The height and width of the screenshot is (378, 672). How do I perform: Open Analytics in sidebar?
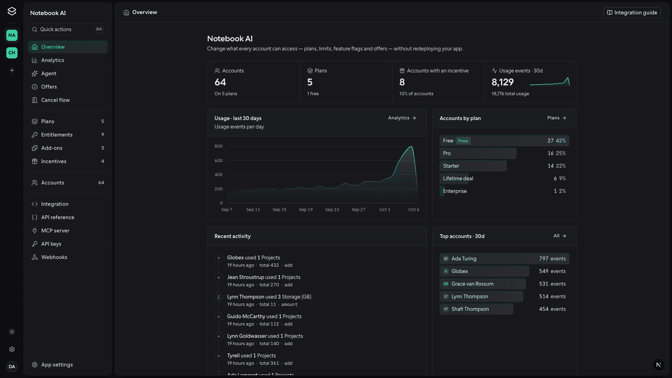[x=68, y=60]
